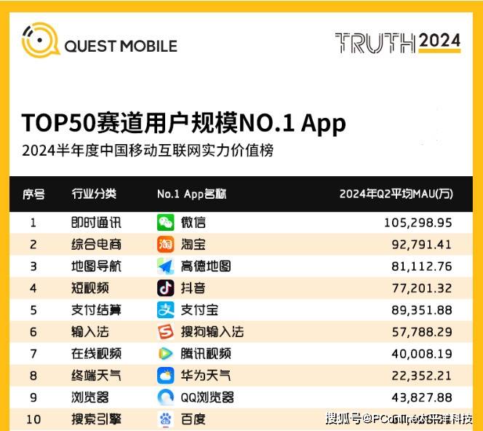Click rank number 1 in 微信 row

(33, 223)
